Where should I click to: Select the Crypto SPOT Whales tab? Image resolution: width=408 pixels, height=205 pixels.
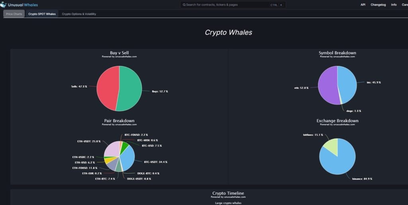(42, 14)
